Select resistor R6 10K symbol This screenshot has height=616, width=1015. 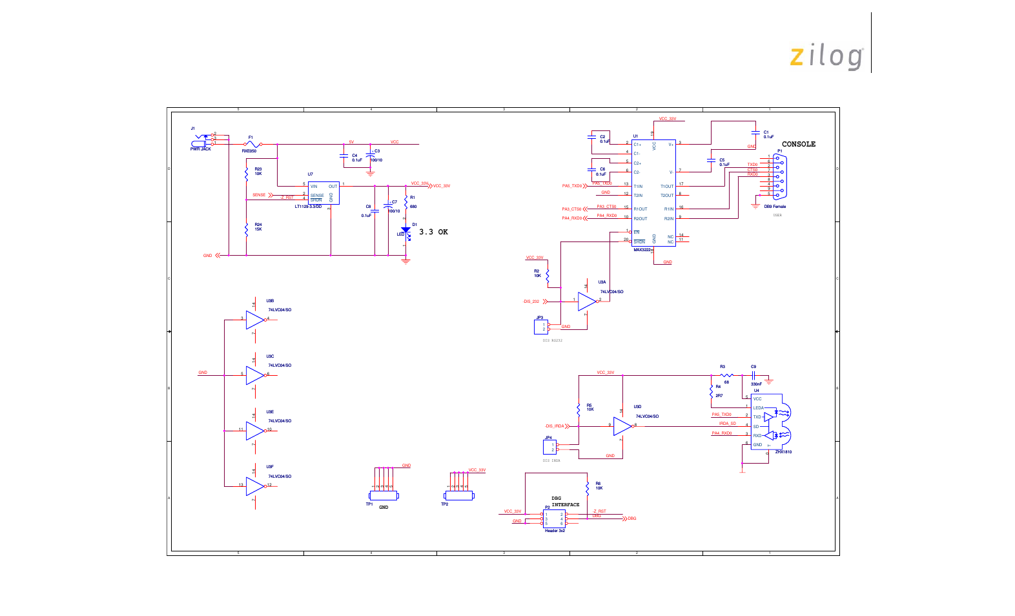point(588,488)
